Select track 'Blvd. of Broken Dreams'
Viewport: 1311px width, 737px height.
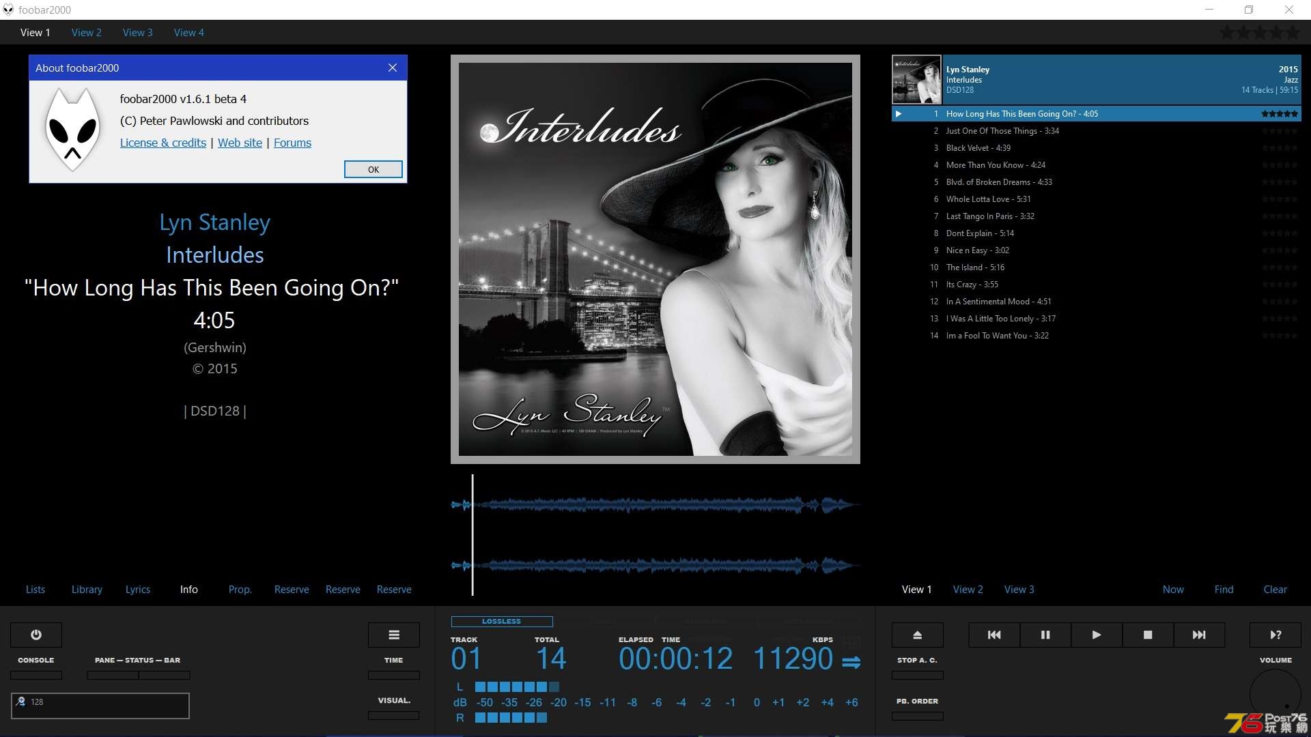[1096, 182]
